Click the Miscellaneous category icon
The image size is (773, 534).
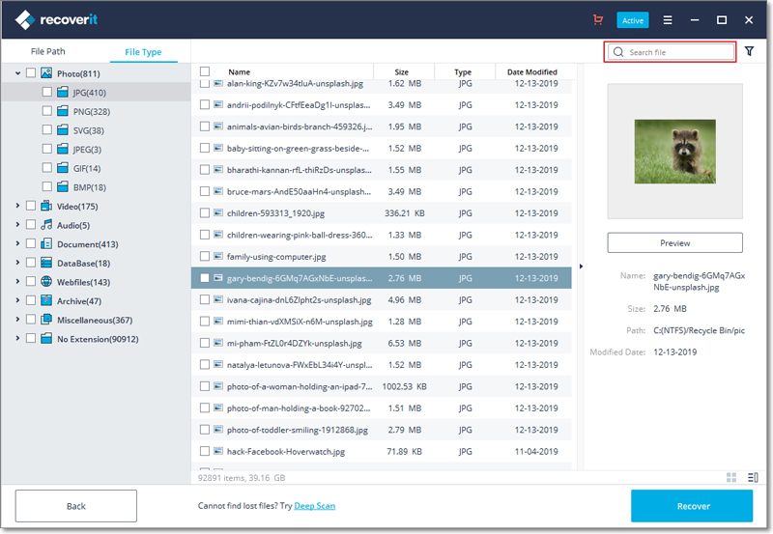click(46, 320)
